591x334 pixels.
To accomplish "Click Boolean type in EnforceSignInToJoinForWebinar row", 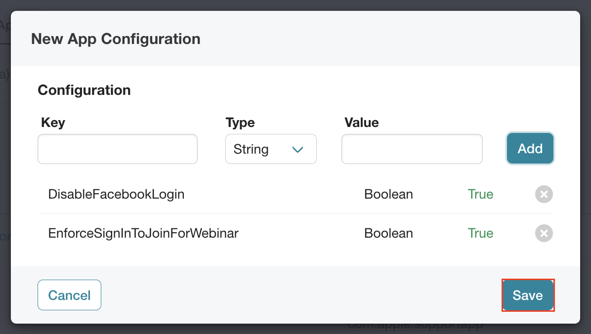I will click(x=388, y=233).
